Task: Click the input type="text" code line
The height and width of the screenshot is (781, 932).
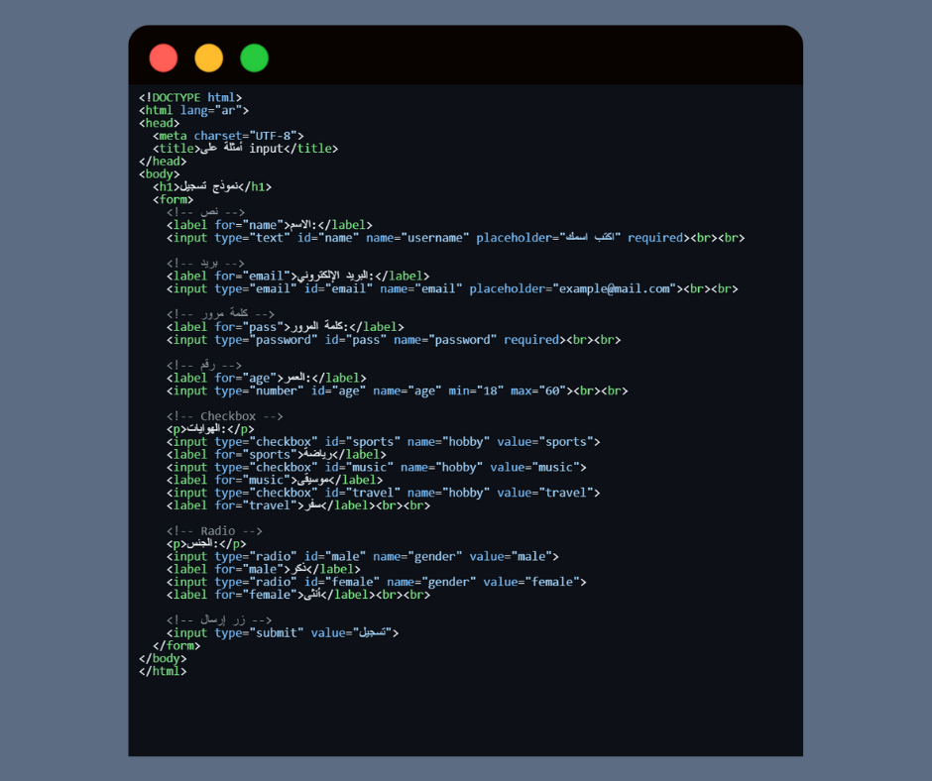Action: (x=454, y=238)
